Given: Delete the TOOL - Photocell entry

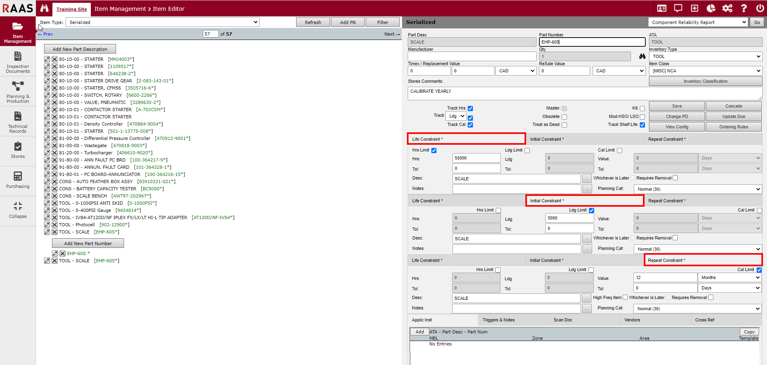Looking at the screenshot, I should click(54, 225).
